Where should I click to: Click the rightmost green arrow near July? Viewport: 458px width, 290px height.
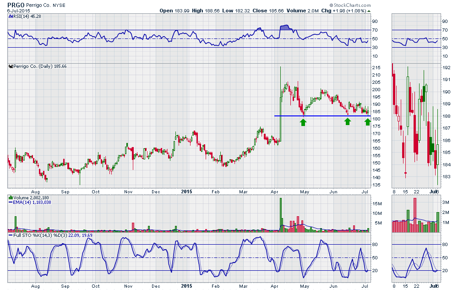tap(368, 121)
